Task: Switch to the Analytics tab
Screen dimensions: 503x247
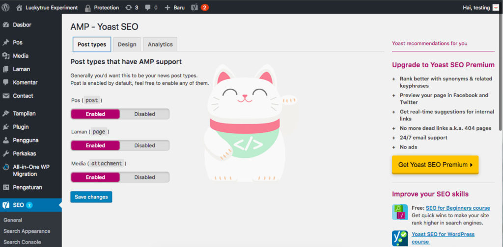Action: (x=160, y=45)
